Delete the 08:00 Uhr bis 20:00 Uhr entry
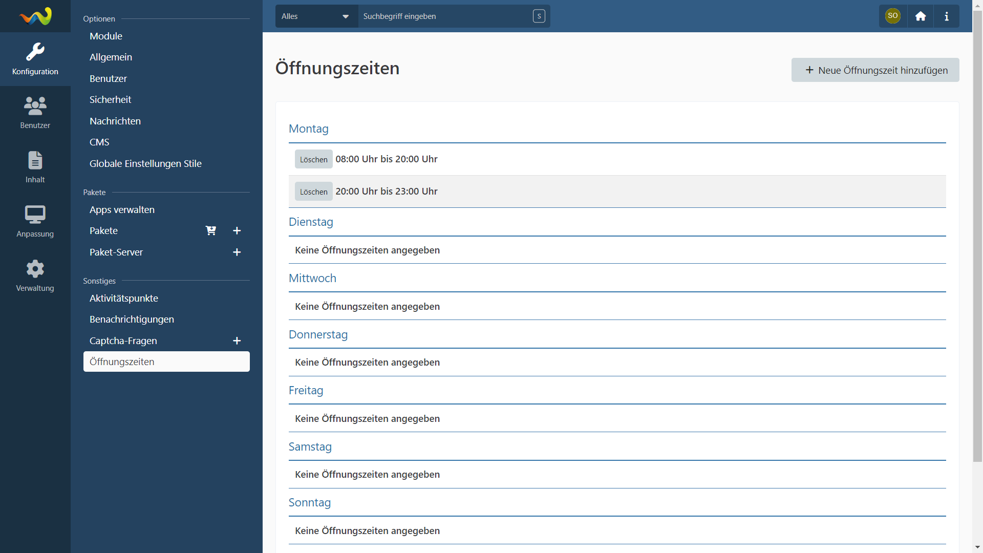 tap(313, 159)
